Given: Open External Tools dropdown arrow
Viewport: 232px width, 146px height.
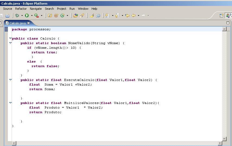Looking at the screenshot, I should tap(42, 15).
